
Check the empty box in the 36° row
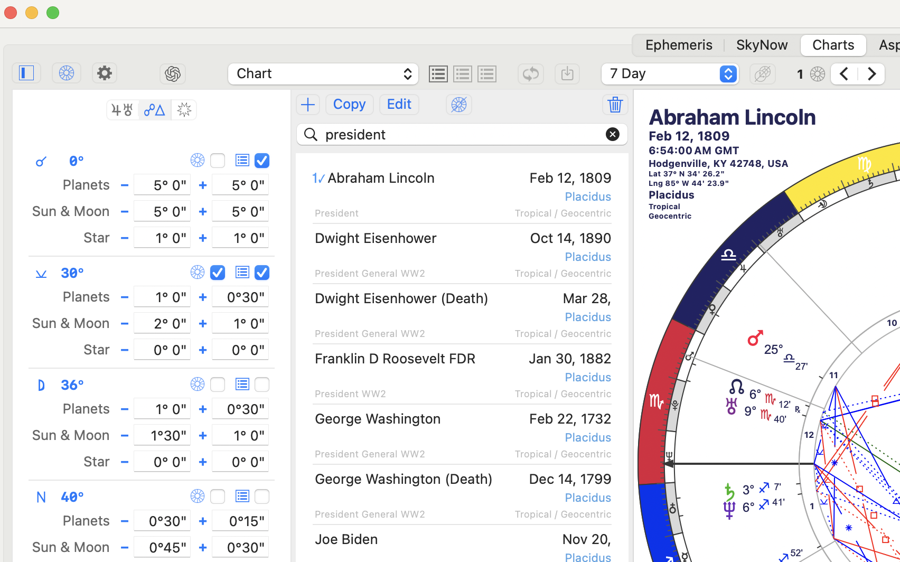click(x=217, y=384)
